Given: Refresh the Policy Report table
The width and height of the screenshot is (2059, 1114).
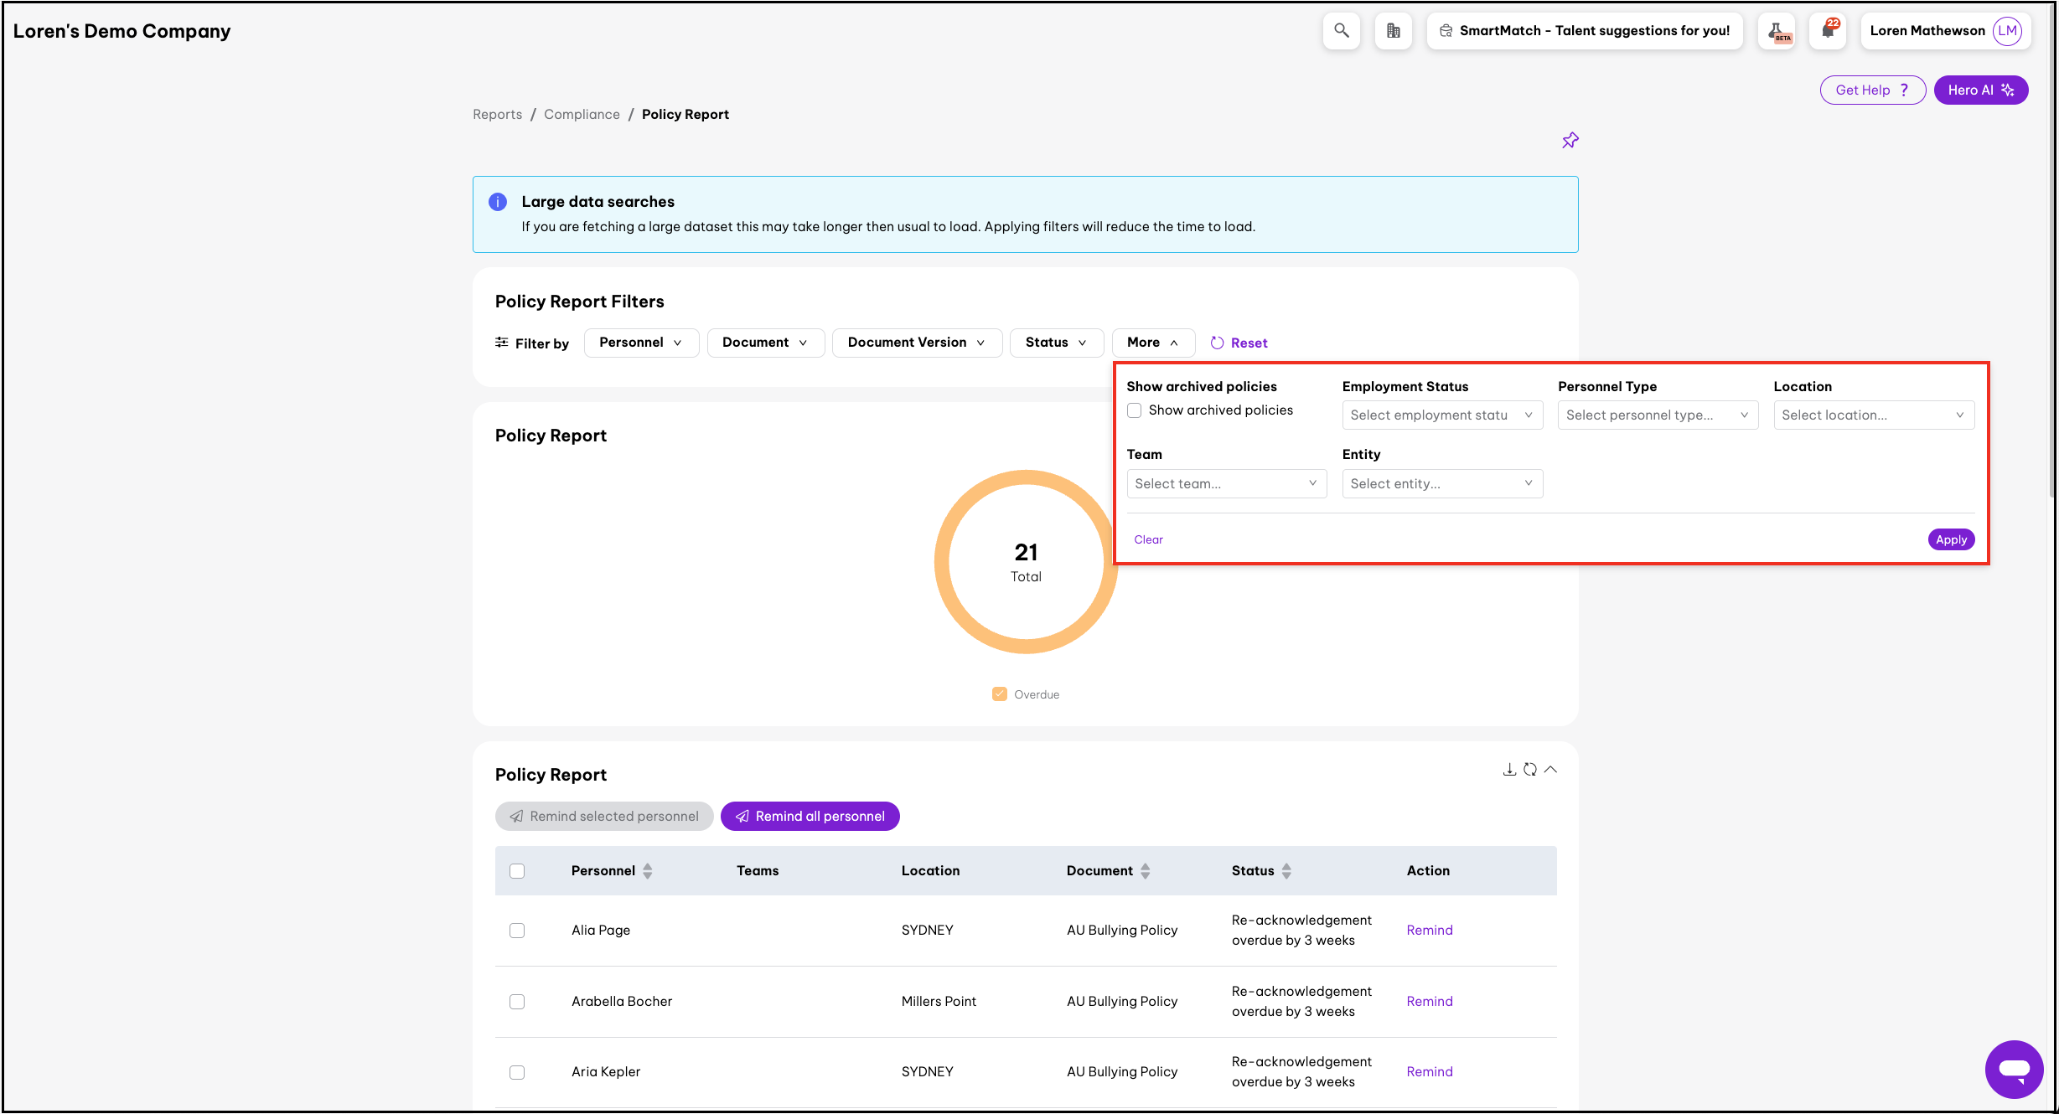Looking at the screenshot, I should tap(1530, 769).
